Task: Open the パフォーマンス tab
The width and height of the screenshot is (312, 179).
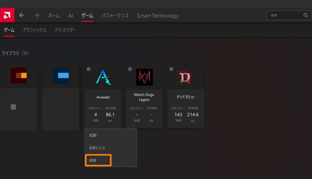Action: 115,16
